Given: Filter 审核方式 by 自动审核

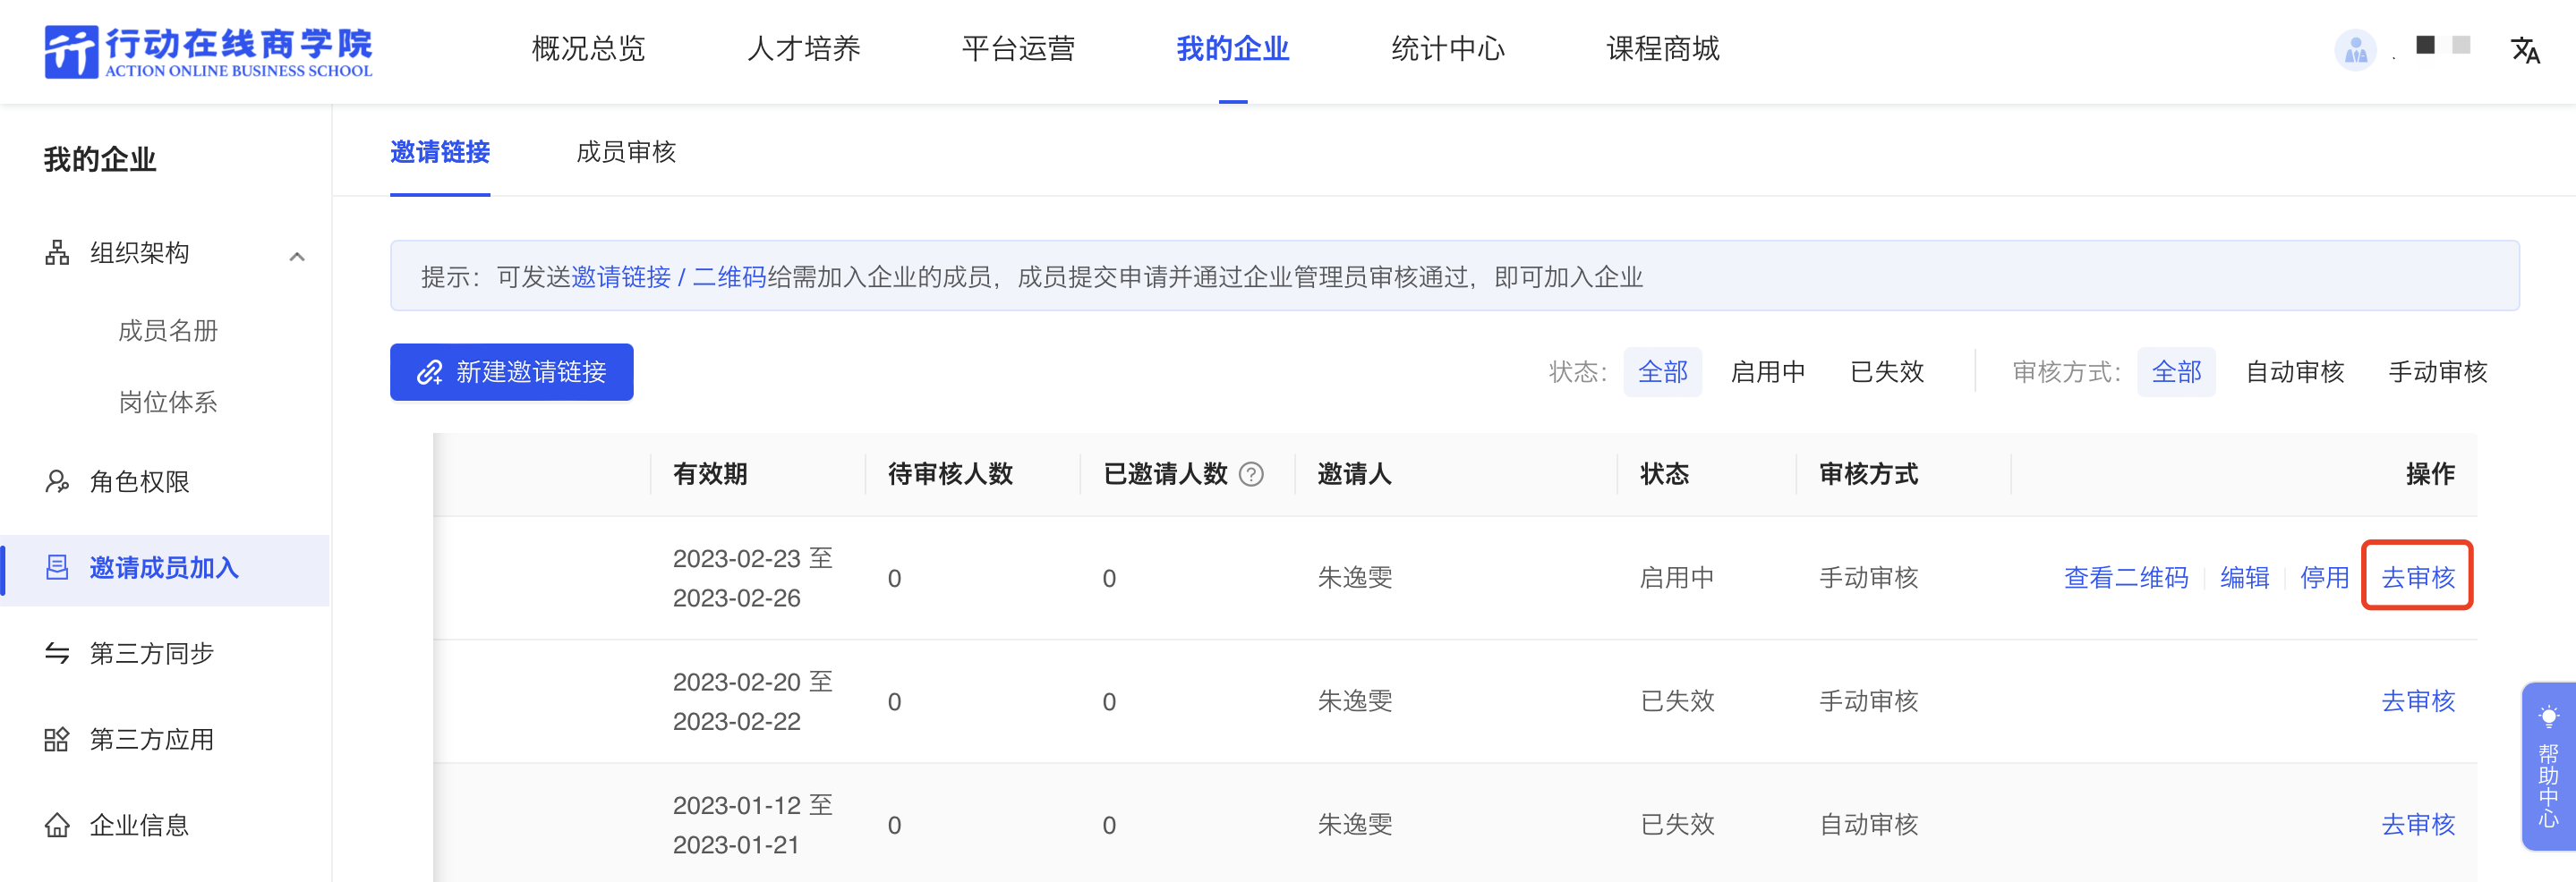Looking at the screenshot, I should pos(2295,371).
